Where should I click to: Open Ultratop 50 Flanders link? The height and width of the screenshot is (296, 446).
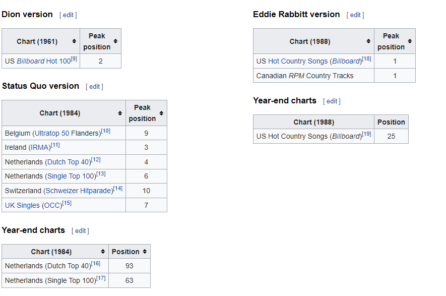click(67, 133)
